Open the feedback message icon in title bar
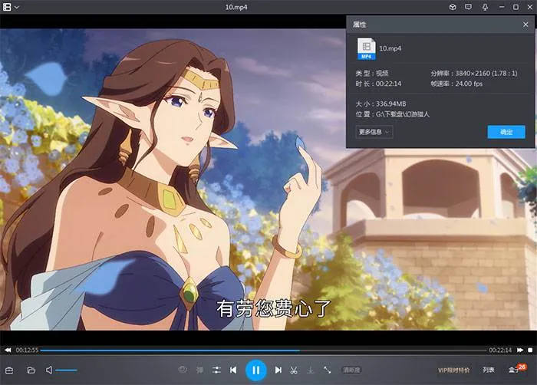Screen dimensions: 537x385 468,7
